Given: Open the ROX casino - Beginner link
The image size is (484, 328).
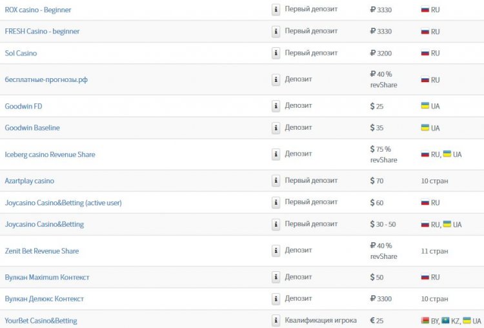Looking at the screenshot, I should coord(38,10).
